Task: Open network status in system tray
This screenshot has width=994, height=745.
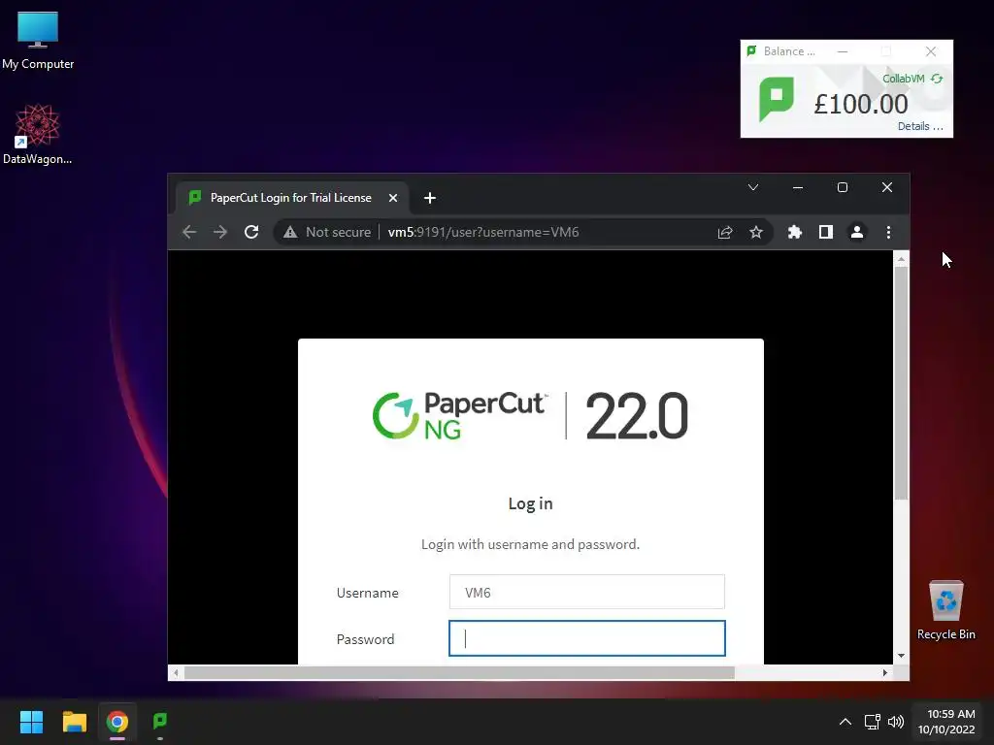Action: pyautogui.click(x=873, y=722)
